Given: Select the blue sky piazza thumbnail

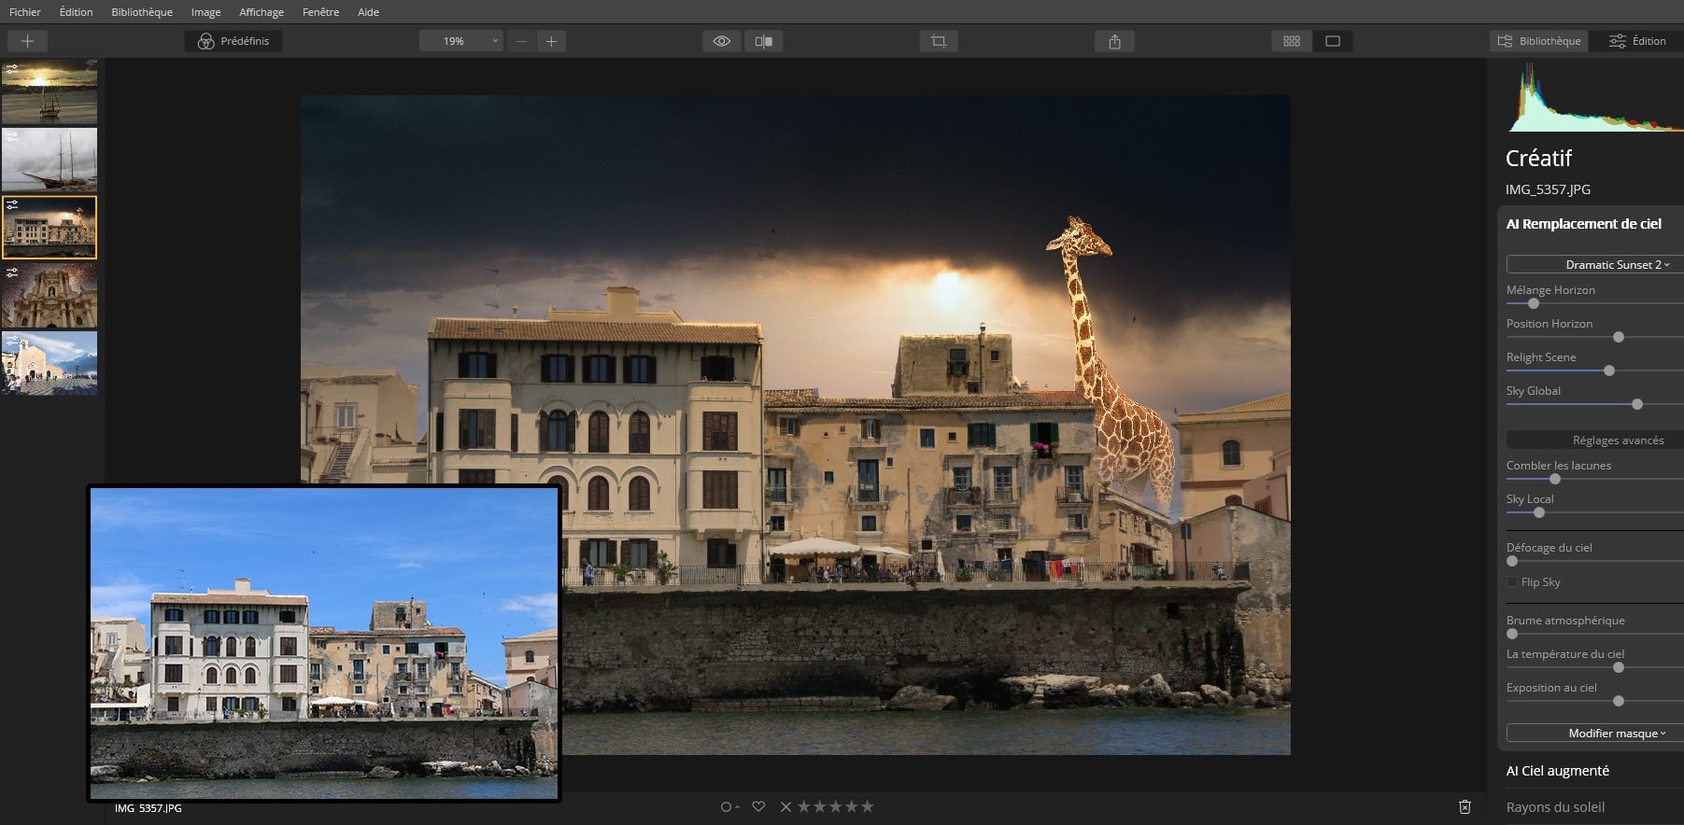Looking at the screenshot, I should coord(50,363).
